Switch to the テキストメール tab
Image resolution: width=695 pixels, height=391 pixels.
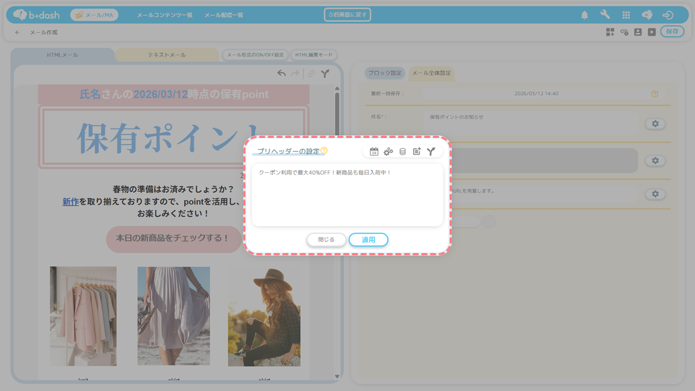coord(167,55)
